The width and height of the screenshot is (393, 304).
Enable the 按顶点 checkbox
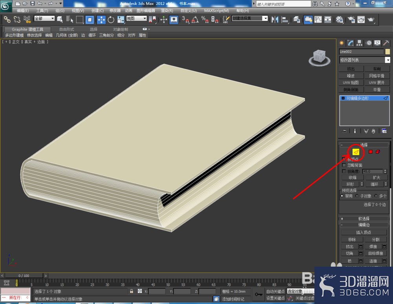(x=344, y=159)
